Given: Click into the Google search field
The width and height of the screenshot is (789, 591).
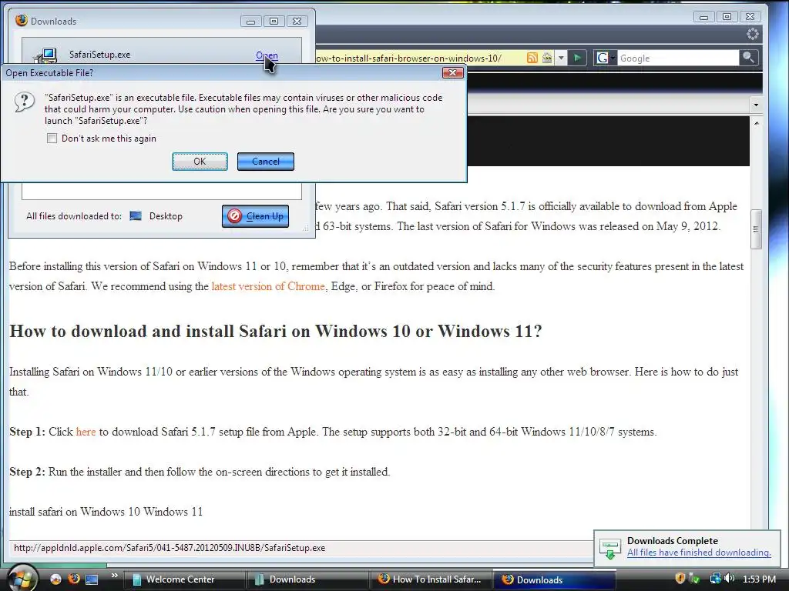Looking at the screenshot, I should 678,58.
